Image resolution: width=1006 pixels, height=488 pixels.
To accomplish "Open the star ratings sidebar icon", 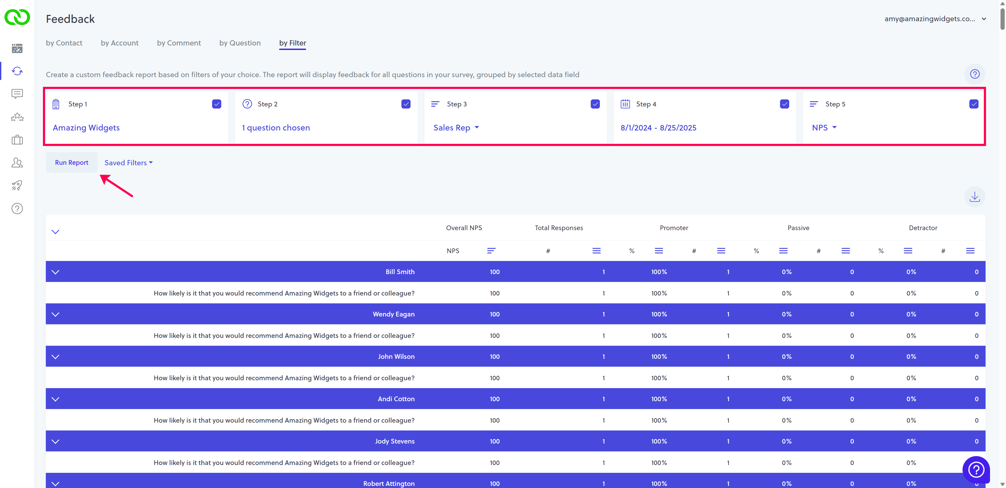I will pos(17,117).
